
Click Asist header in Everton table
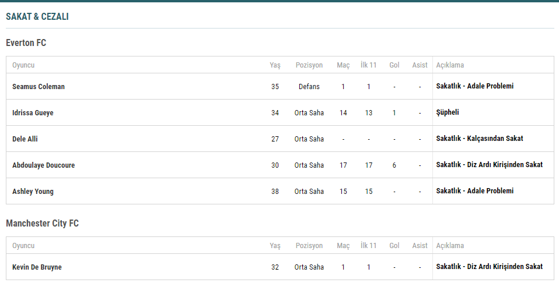click(420, 65)
